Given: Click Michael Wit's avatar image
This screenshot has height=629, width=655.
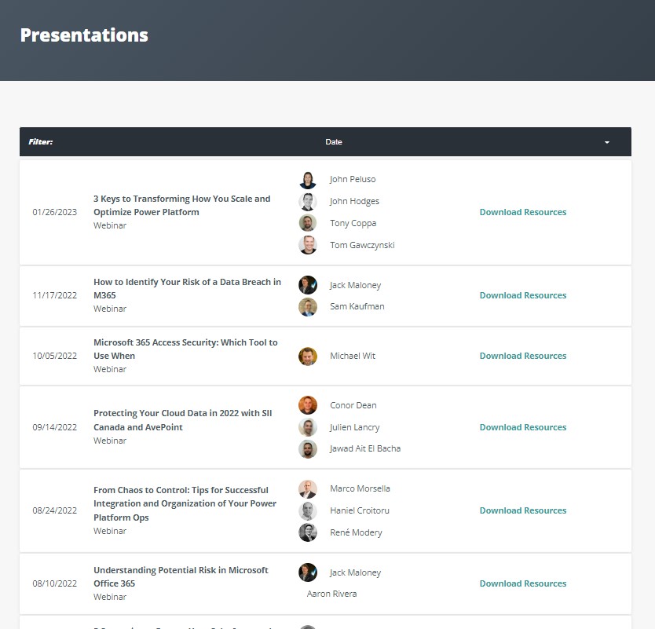Looking at the screenshot, I should click(x=308, y=356).
